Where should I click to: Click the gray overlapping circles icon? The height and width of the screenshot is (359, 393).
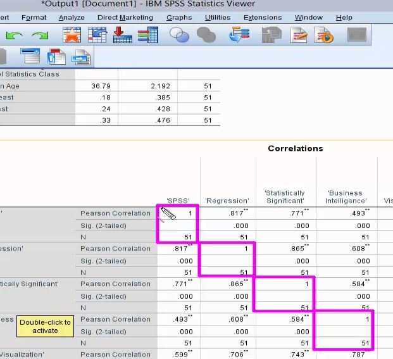[x=206, y=35]
